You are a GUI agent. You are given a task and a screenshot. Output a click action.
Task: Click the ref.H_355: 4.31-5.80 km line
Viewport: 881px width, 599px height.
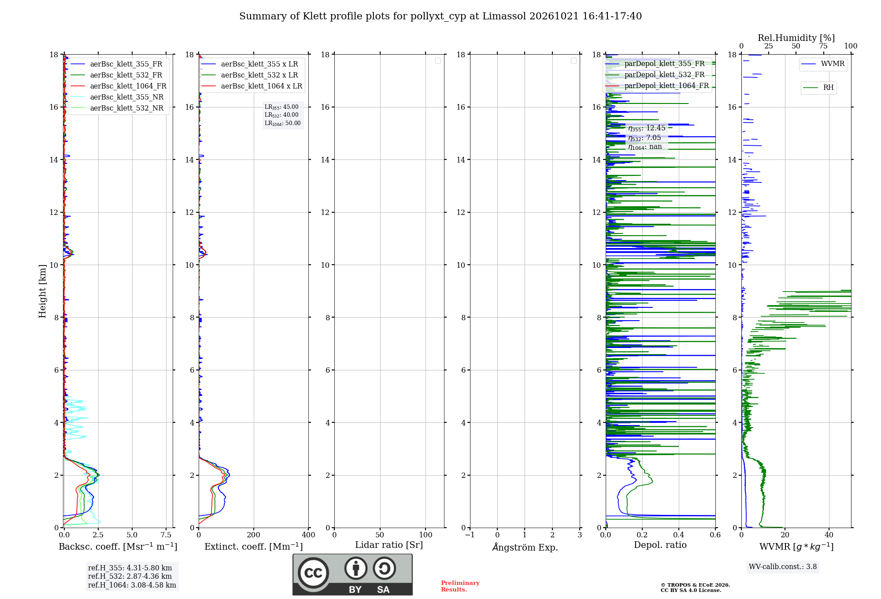click(x=130, y=568)
